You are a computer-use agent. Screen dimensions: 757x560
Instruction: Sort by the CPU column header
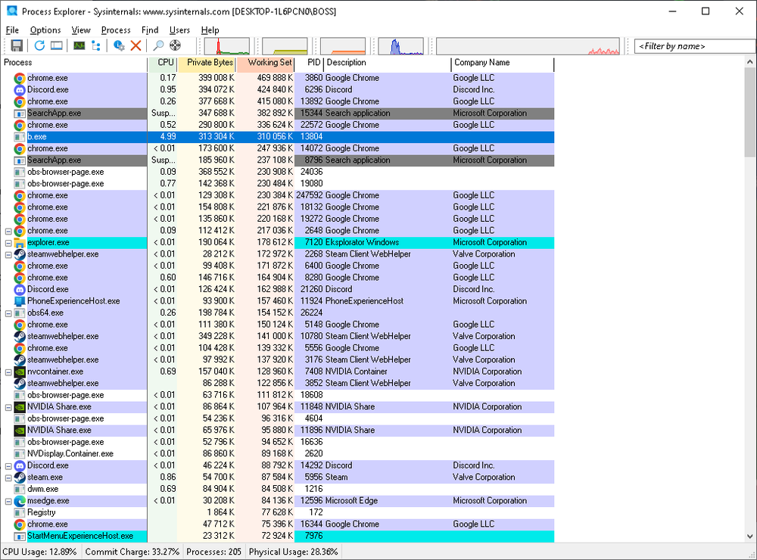point(163,63)
